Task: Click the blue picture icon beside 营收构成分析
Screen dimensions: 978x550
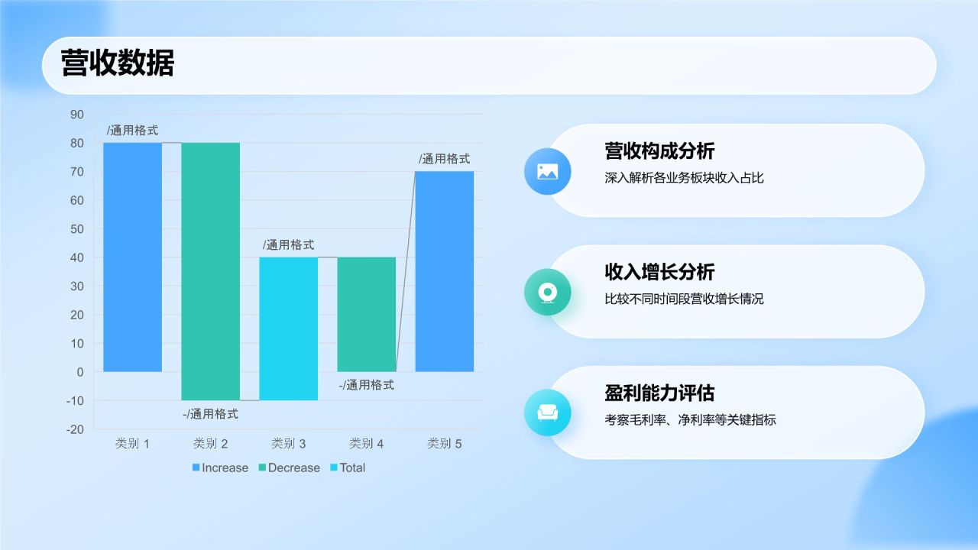Action: [x=547, y=171]
